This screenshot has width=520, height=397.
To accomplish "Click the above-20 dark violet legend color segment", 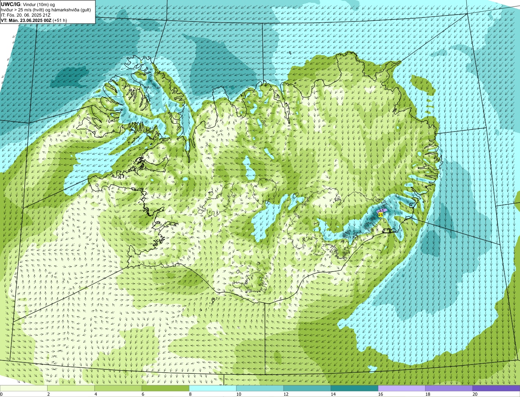I will [x=496, y=388].
